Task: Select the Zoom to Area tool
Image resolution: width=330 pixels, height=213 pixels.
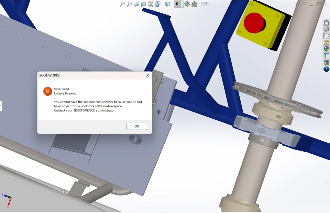Action: 130,4
